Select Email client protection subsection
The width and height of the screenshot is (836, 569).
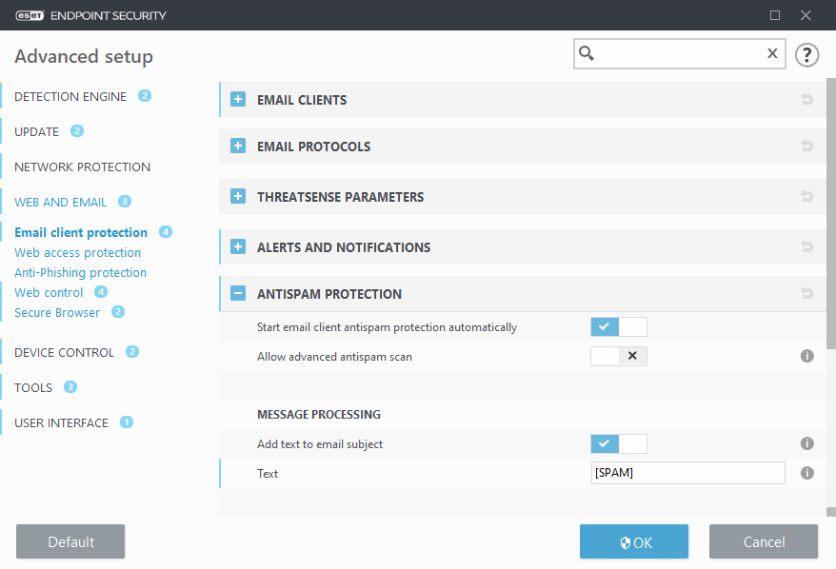pyautogui.click(x=81, y=232)
